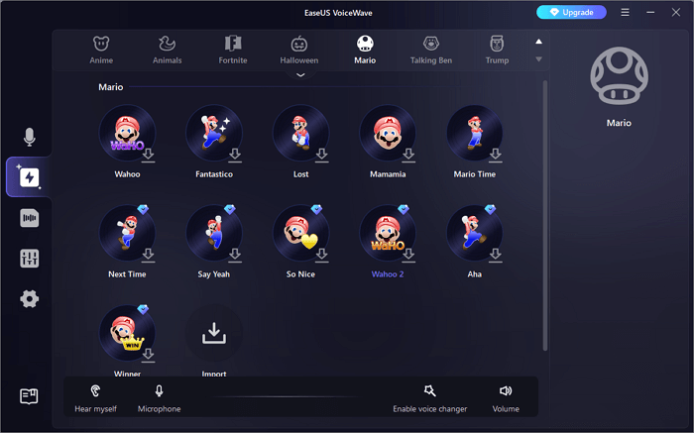Select the soundboard lightning sidebar icon
The image size is (694, 433).
(x=29, y=177)
